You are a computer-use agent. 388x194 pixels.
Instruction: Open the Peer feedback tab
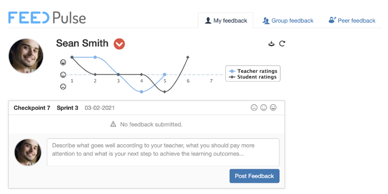[x=352, y=21]
